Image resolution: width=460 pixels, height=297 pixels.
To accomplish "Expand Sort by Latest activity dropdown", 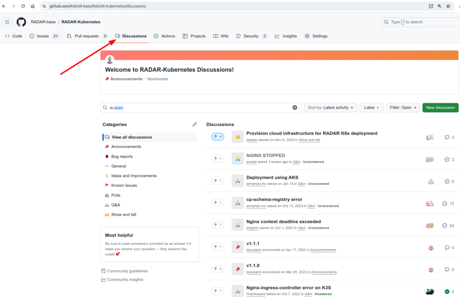I will click(x=330, y=108).
